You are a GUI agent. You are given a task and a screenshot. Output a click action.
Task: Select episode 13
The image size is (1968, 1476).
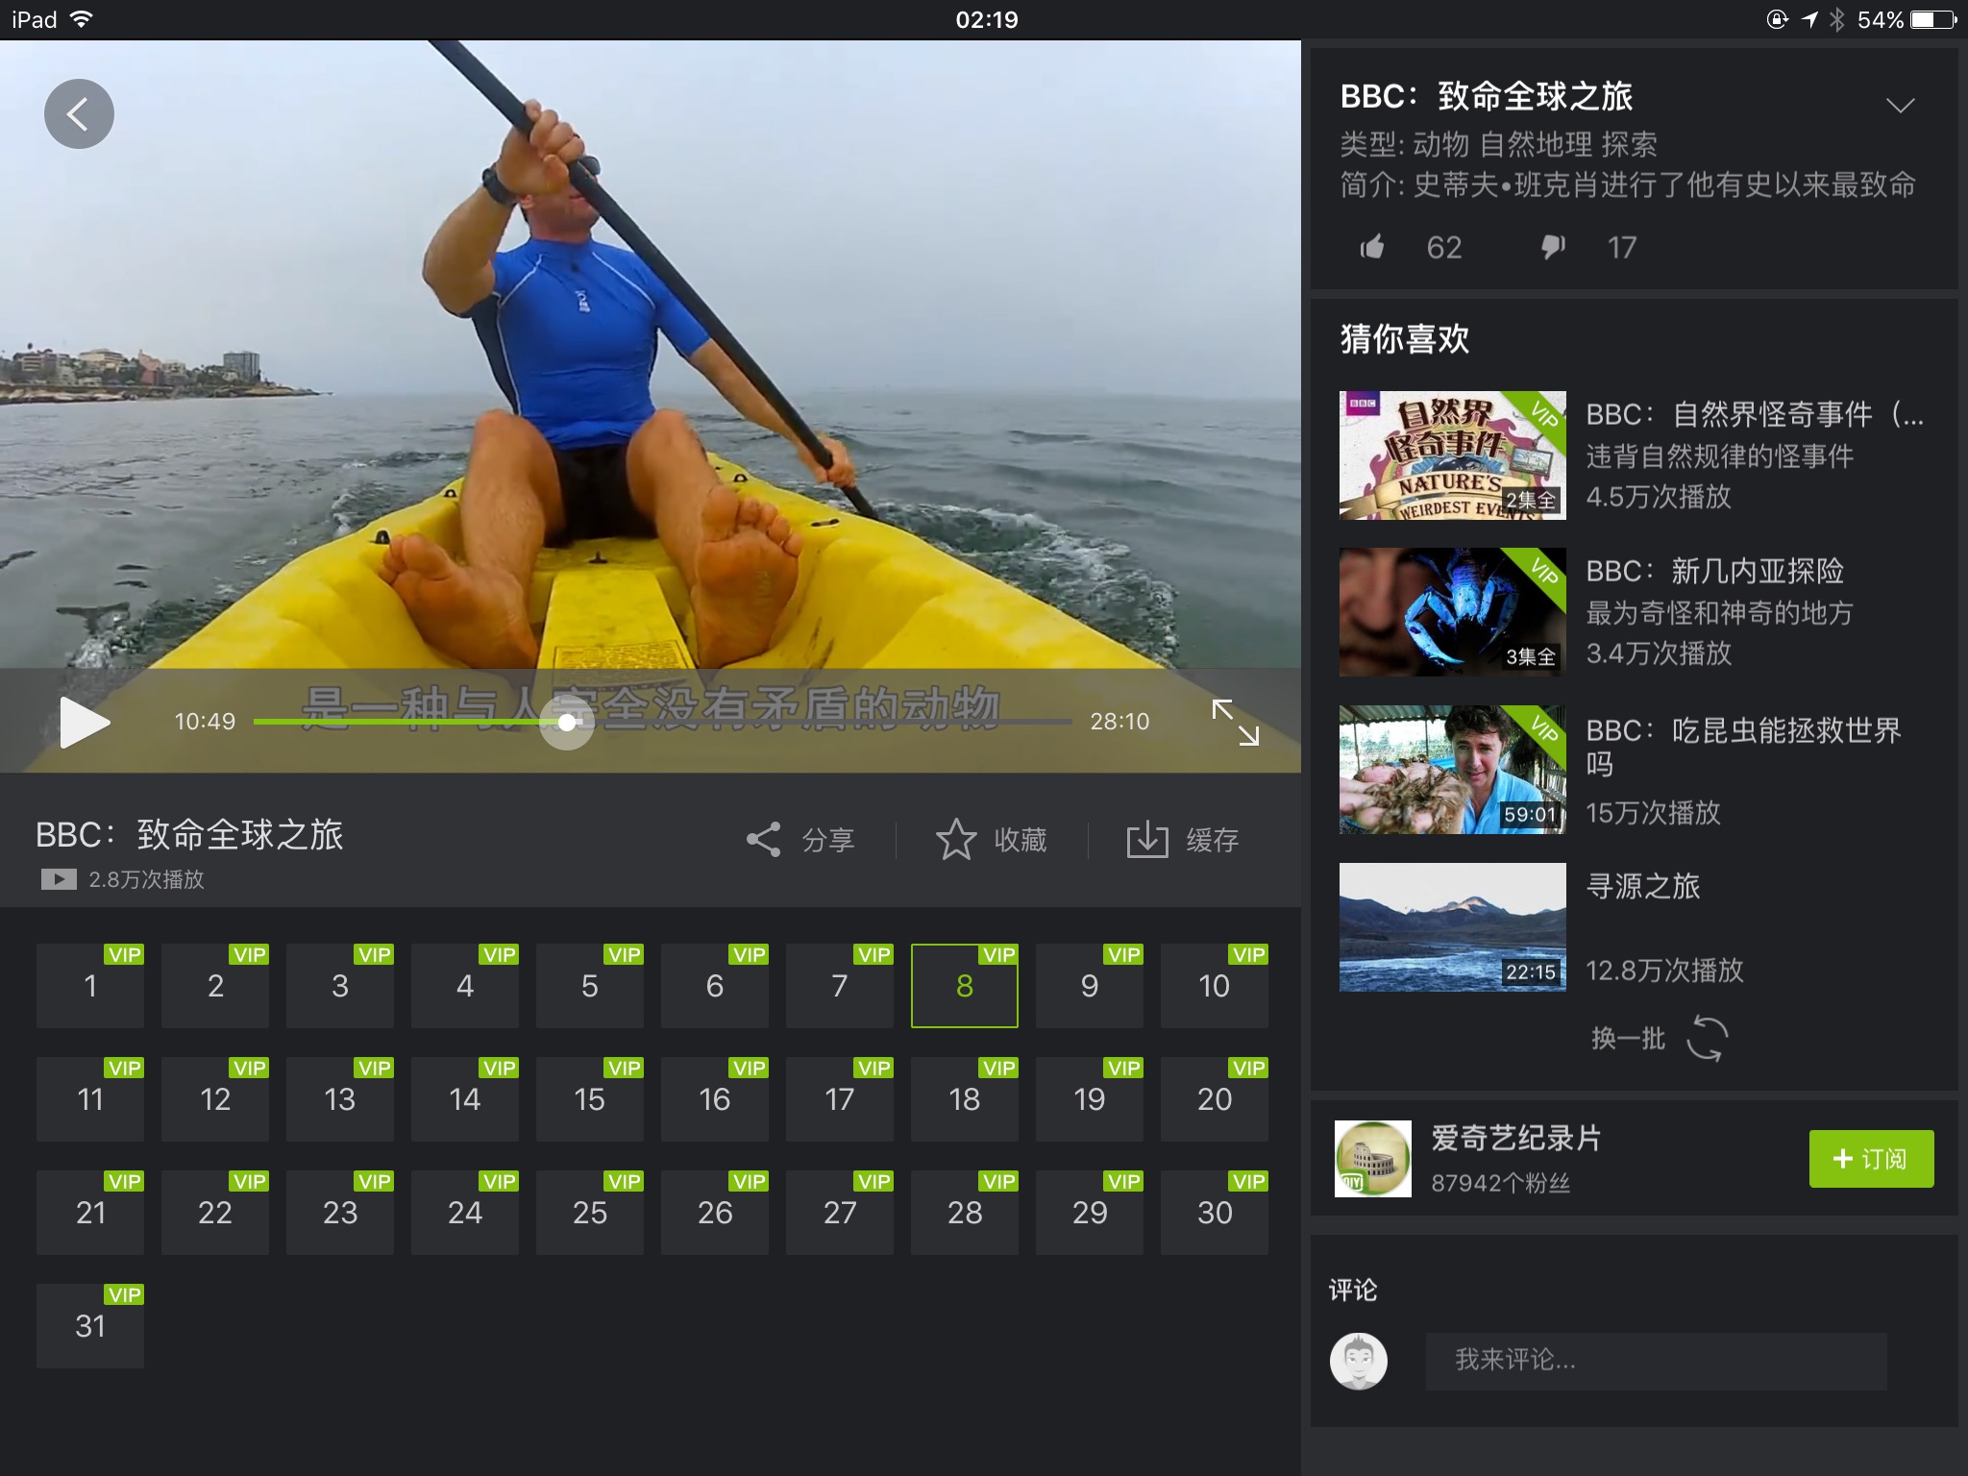pos(340,1099)
